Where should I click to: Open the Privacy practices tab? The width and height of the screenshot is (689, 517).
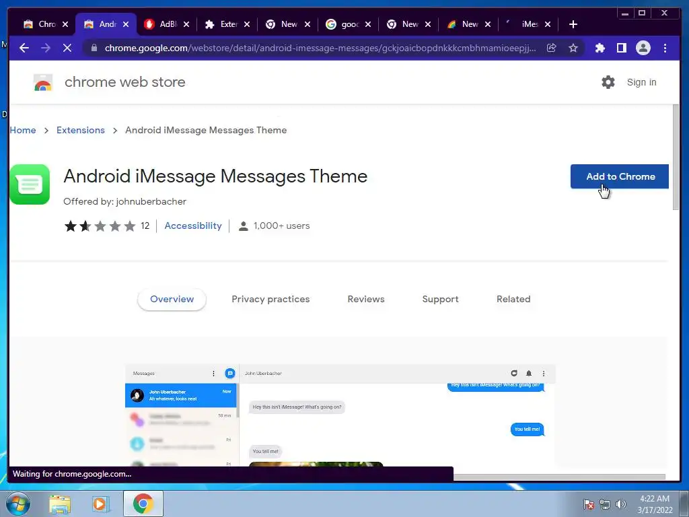point(270,299)
